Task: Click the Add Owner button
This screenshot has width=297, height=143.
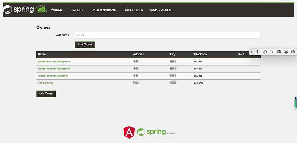Action: pos(46,94)
